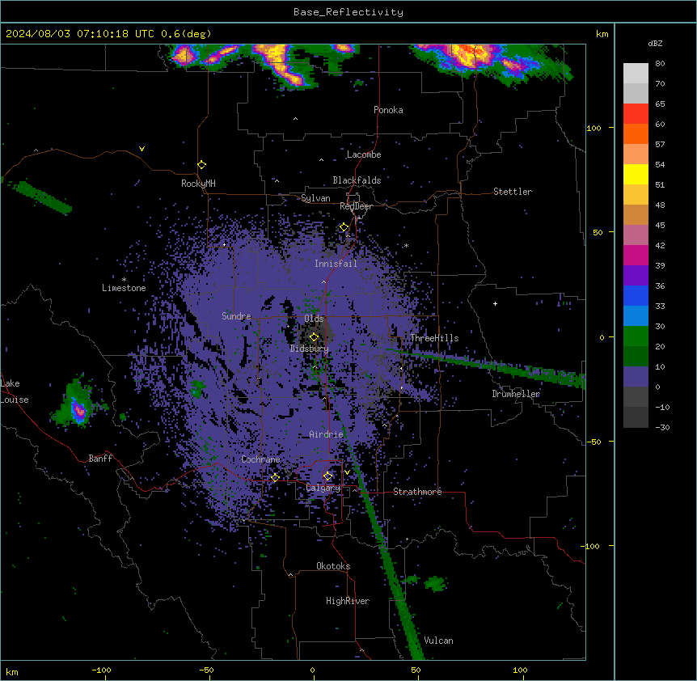Click the Okotoks city label
The width and height of the screenshot is (697, 681).
[x=333, y=566]
